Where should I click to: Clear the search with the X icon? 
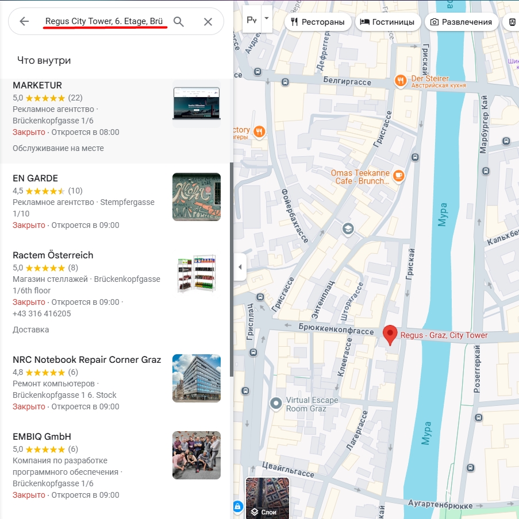(208, 22)
